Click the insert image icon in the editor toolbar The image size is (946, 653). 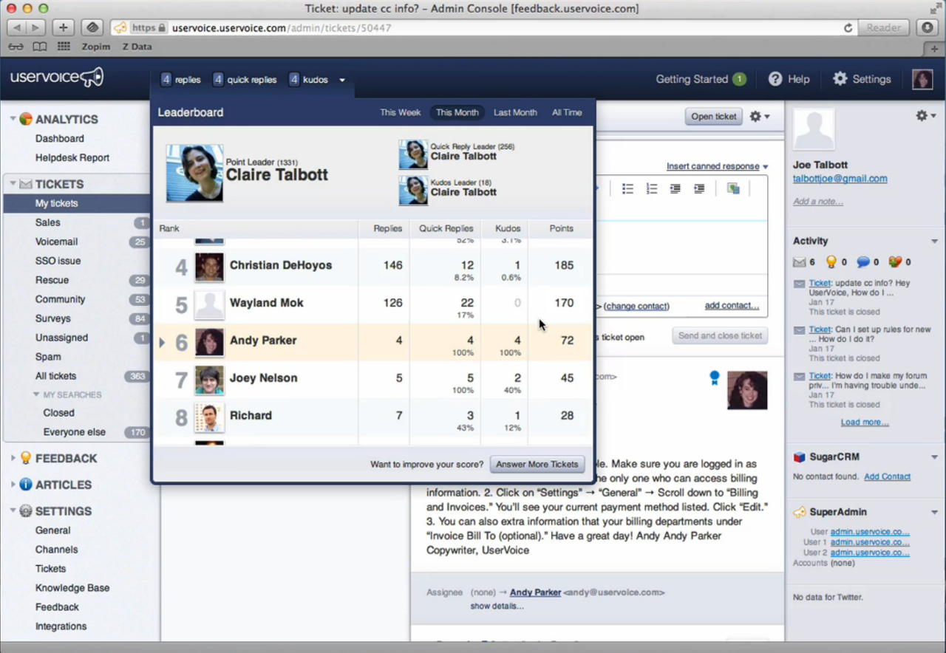coord(732,188)
